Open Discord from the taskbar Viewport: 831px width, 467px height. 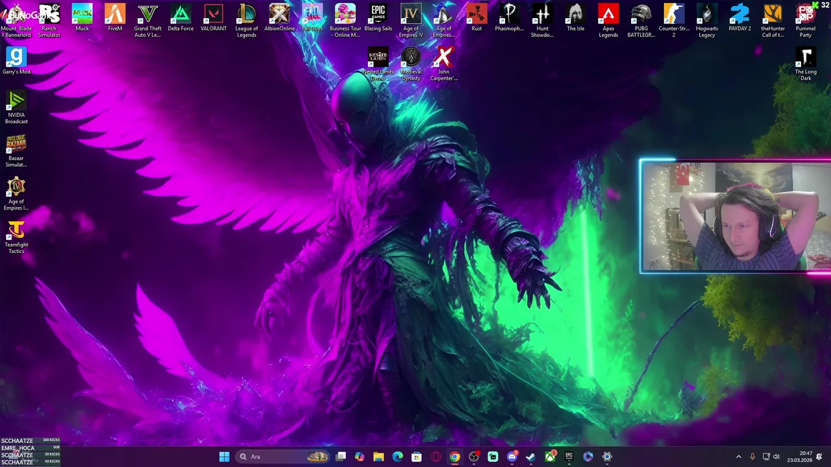click(x=512, y=457)
